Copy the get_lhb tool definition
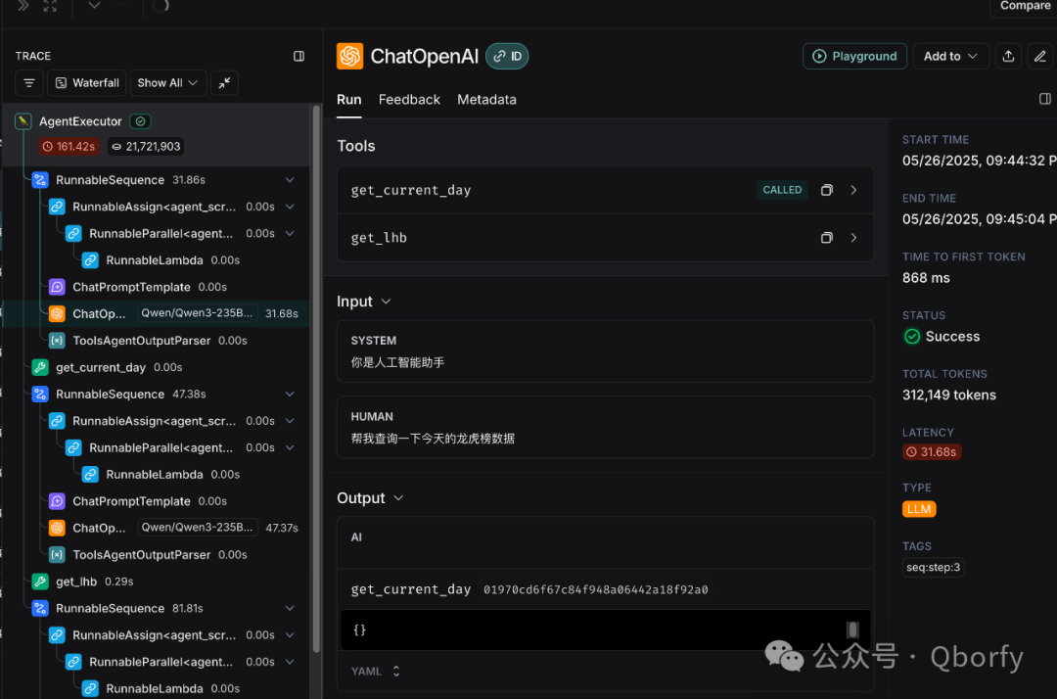The width and height of the screenshot is (1057, 699). click(826, 238)
